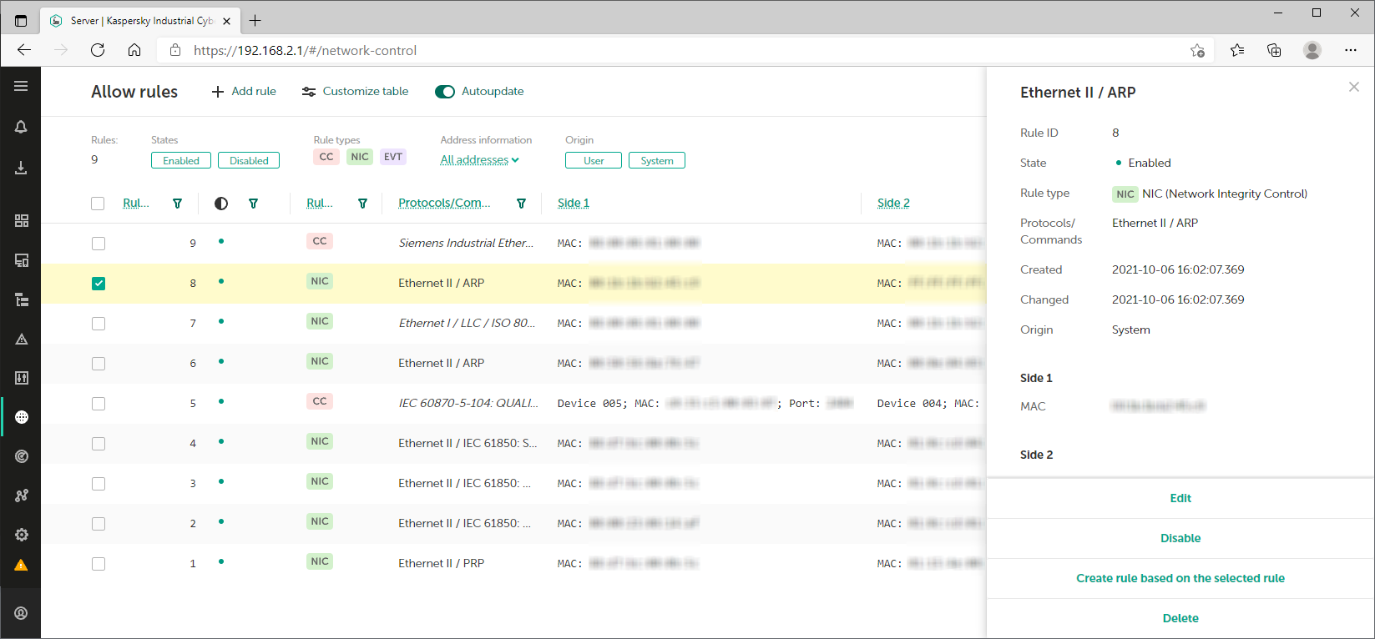This screenshot has height=639, width=1375.
Task: Close the Ethernet II / ARP details panel
Action: tap(1353, 87)
